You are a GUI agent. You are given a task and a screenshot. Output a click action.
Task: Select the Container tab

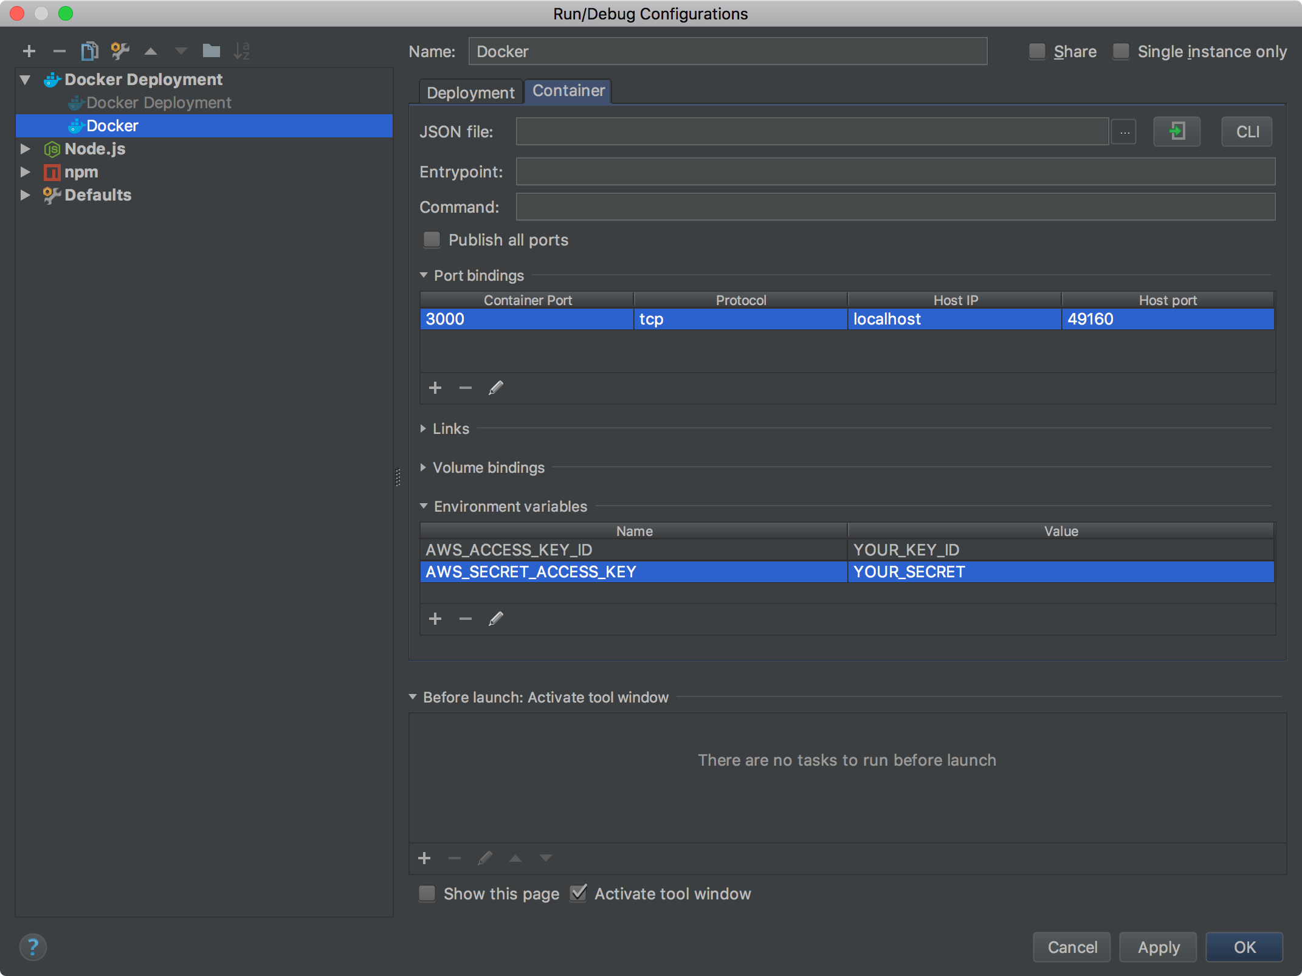[x=568, y=91]
